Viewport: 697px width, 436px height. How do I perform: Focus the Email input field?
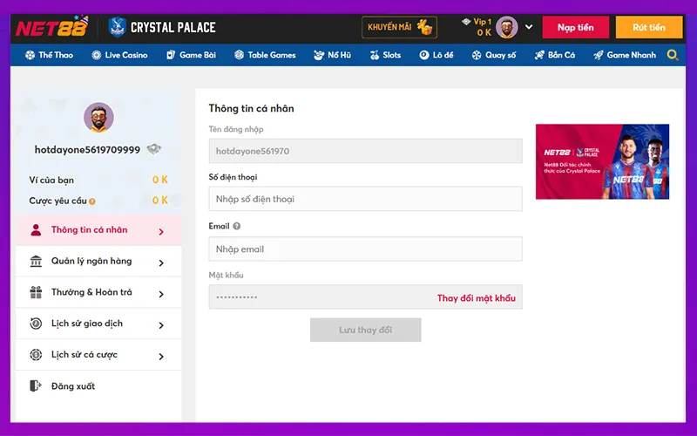click(365, 249)
